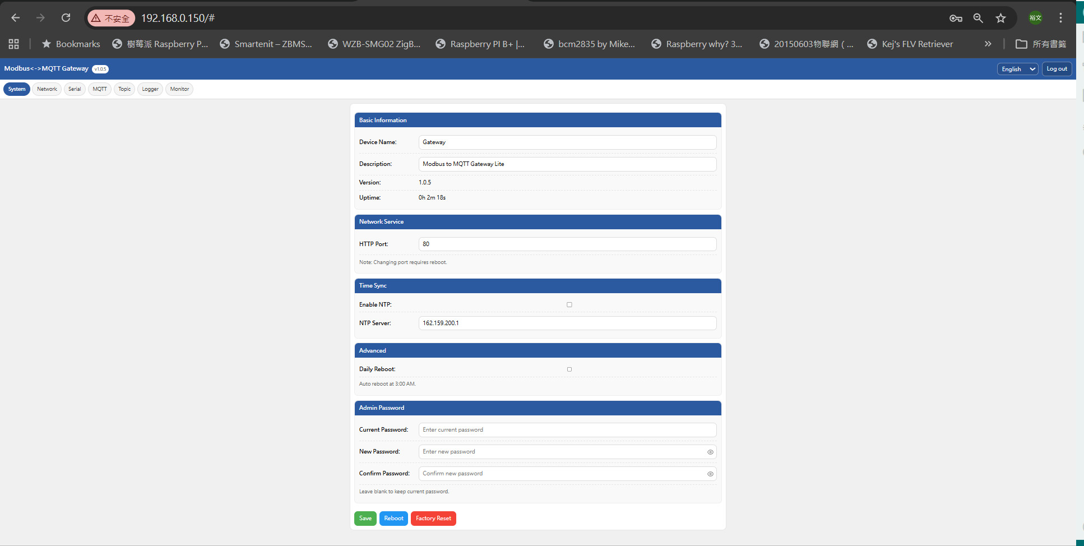Show the New Password field text
1084x546 pixels.
click(x=710, y=452)
